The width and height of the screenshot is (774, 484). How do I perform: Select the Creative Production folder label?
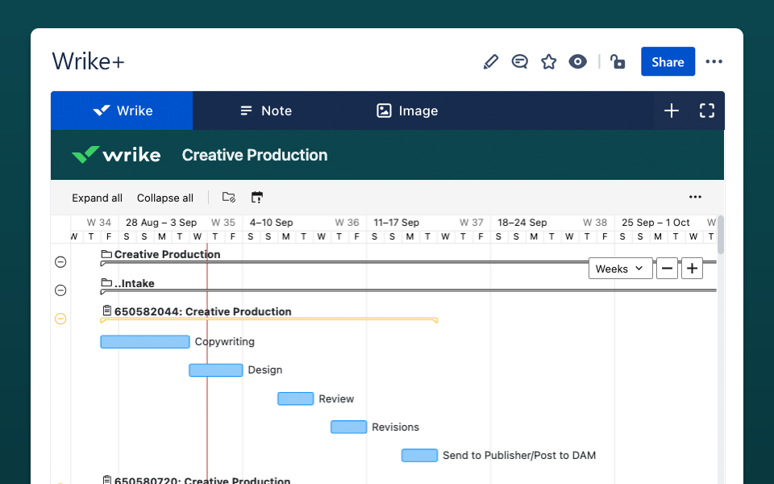[168, 254]
